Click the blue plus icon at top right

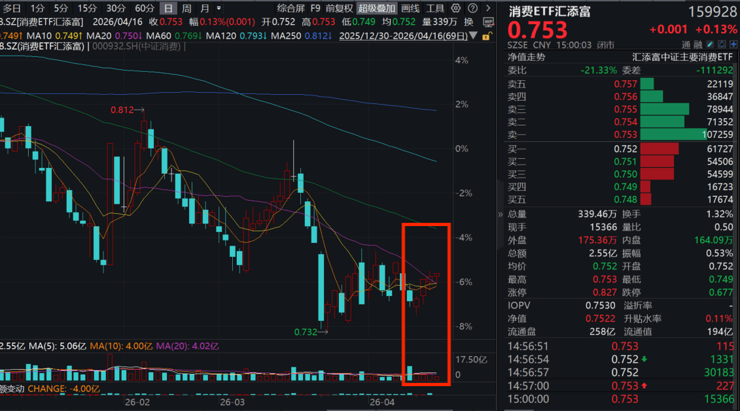(733, 44)
